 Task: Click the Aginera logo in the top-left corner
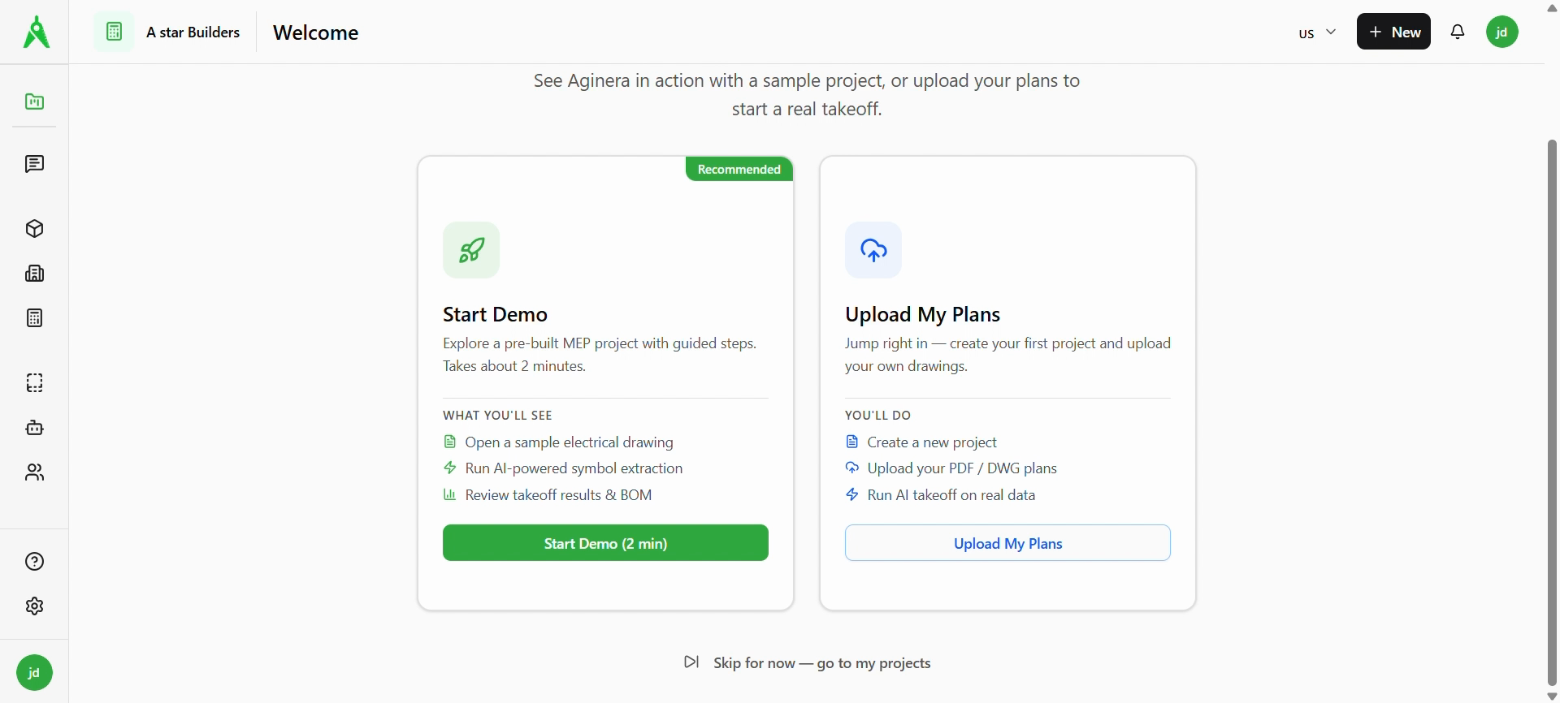coord(36,32)
